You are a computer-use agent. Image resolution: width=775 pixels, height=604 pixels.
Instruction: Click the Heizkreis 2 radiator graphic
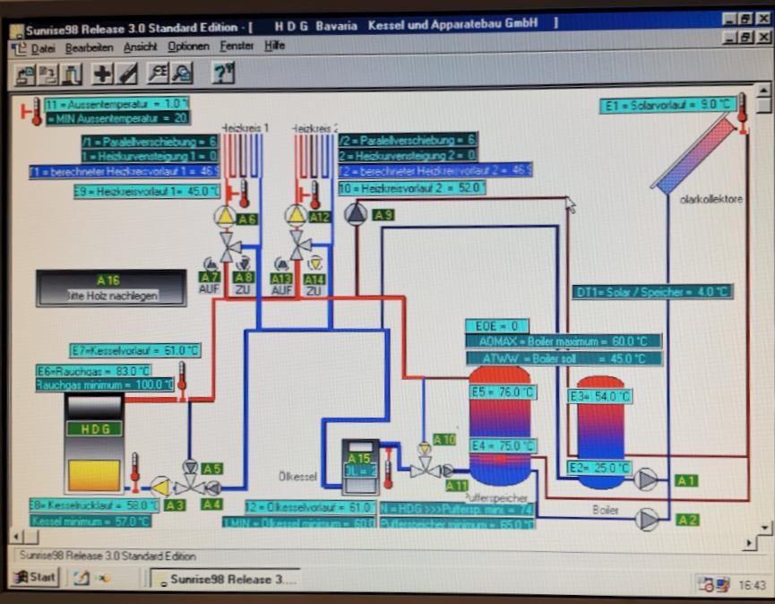click(313, 155)
